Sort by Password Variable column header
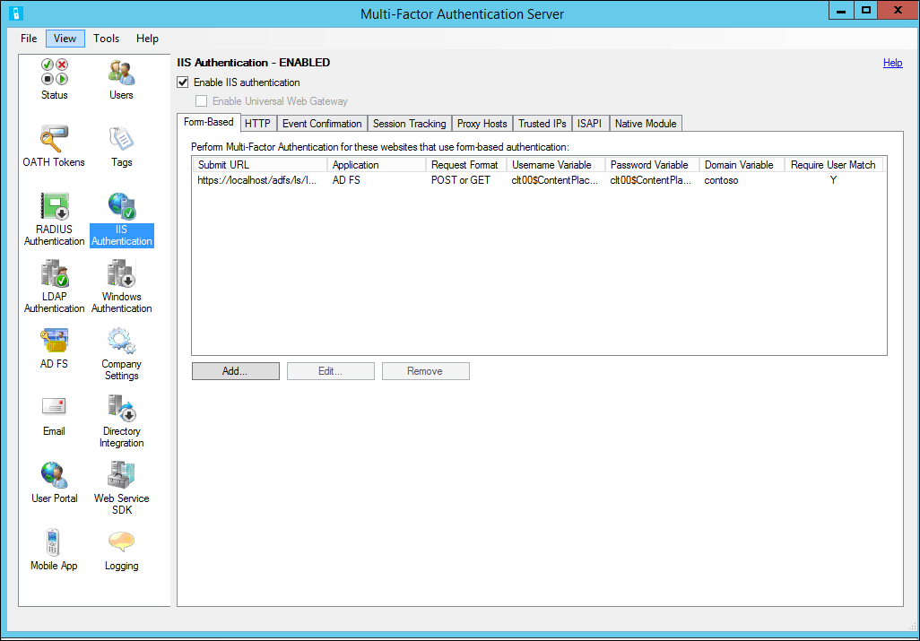 click(652, 165)
